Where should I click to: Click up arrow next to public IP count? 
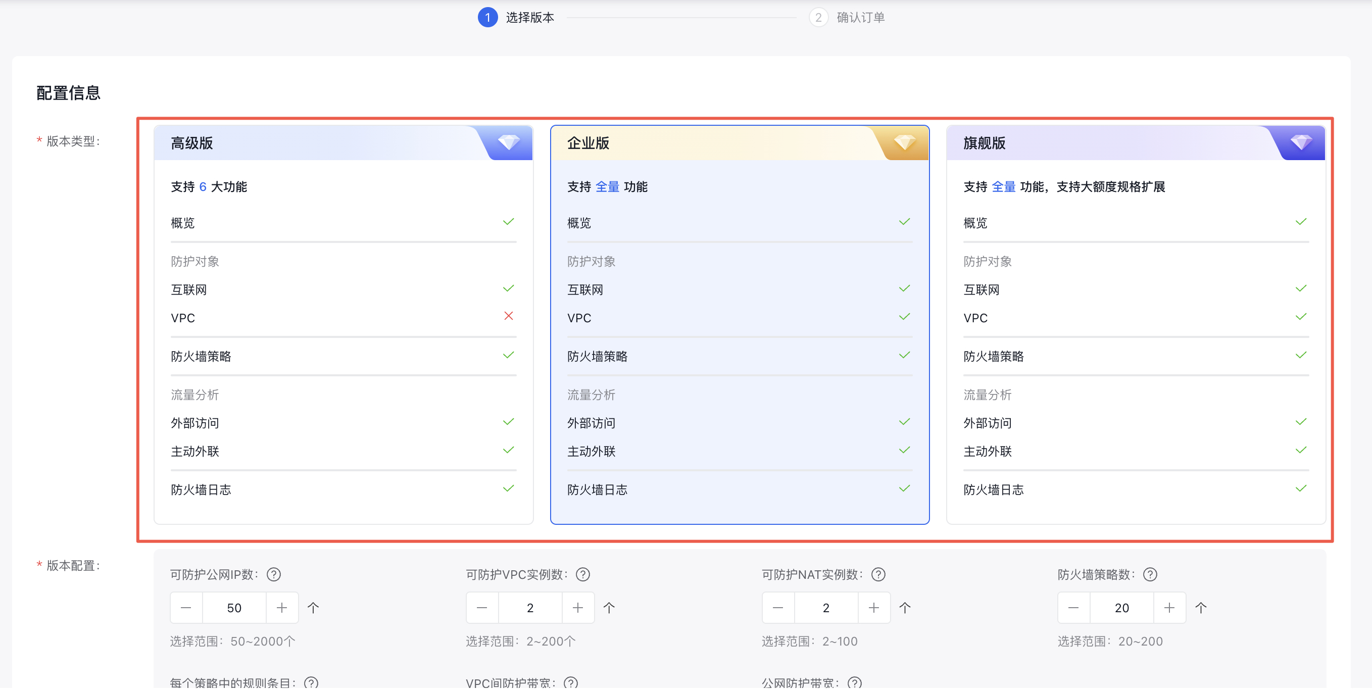(313, 608)
